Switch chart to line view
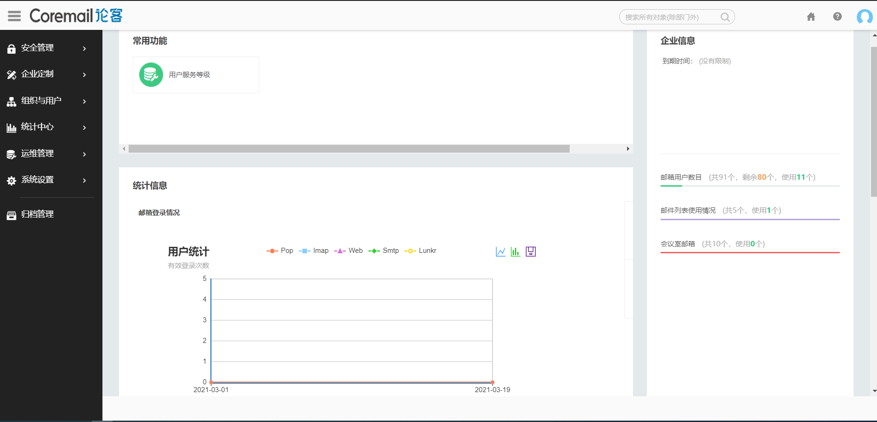This screenshot has width=877, height=422. (x=501, y=251)
